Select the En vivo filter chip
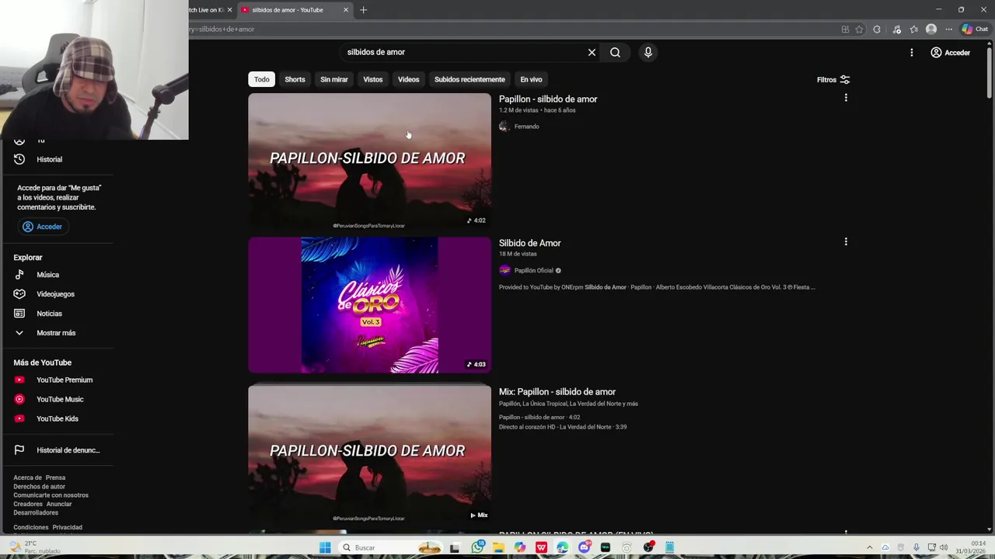Image resolution: width=995 pixels, height=559 pixels. click(531, 79)
